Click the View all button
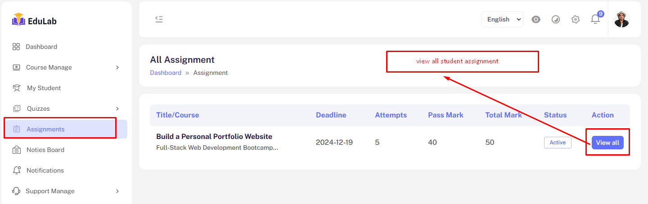Viewport: 648px width, 204px height. [x=607, y=143]
